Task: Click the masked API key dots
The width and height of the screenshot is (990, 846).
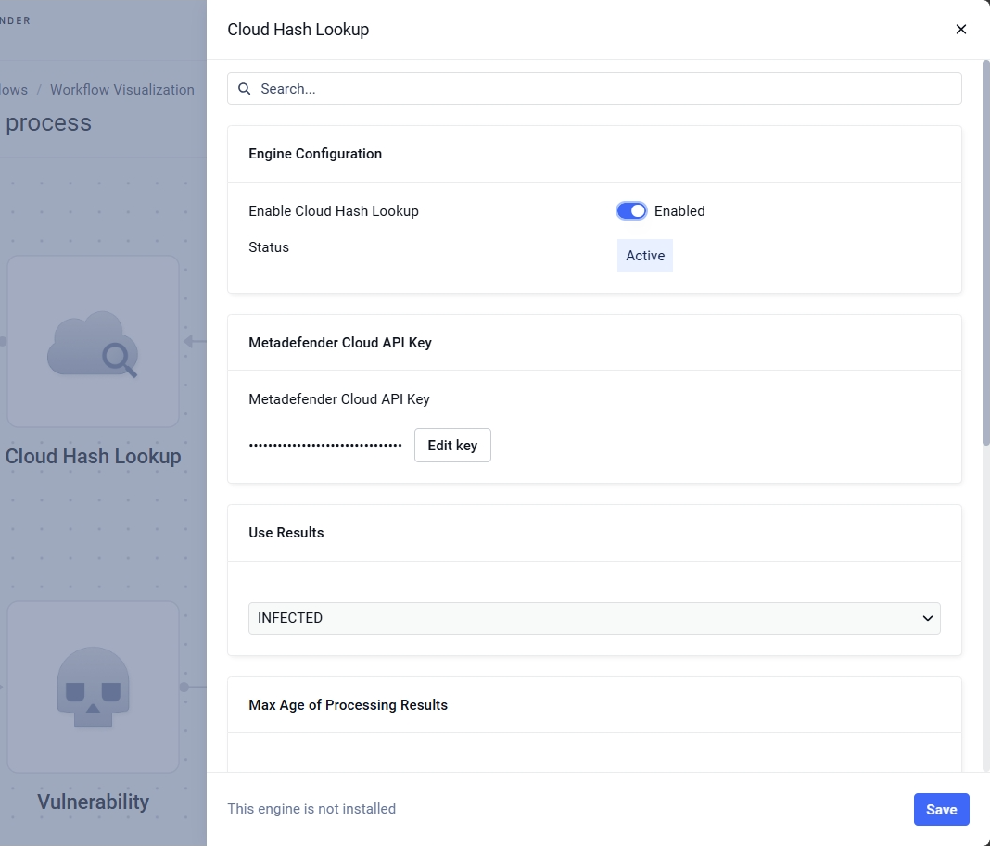Action: 325,445
